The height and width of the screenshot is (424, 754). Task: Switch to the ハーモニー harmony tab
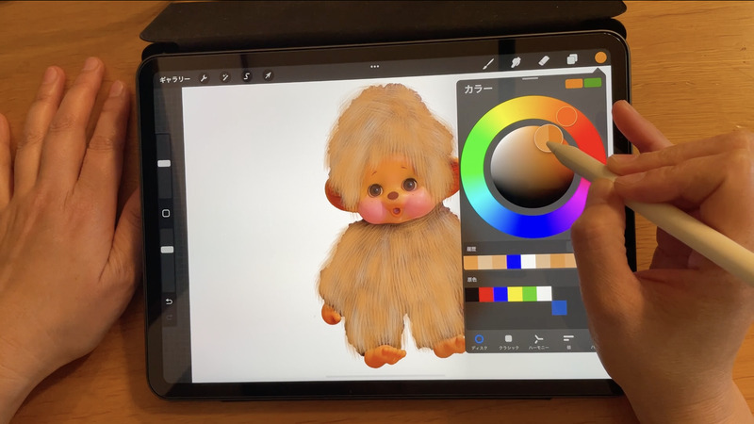tap(538, 341)
